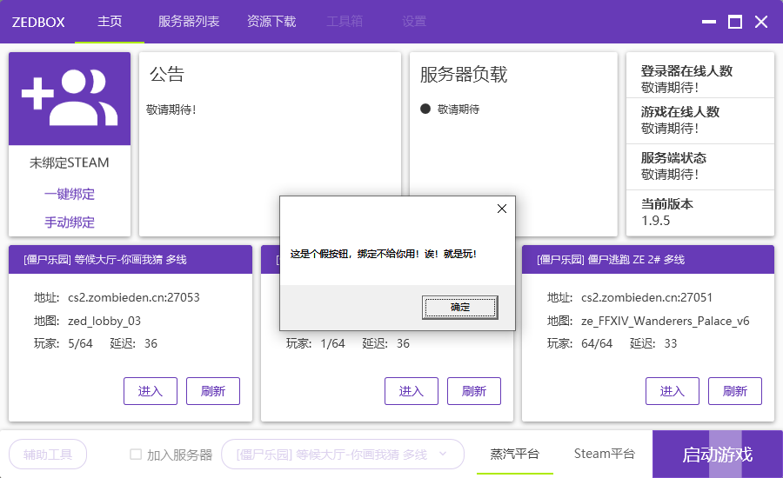Click the 启动游戏 launch button
This screenshot has height=478, width=783.
pyautogui.click(x=717, y=455)
